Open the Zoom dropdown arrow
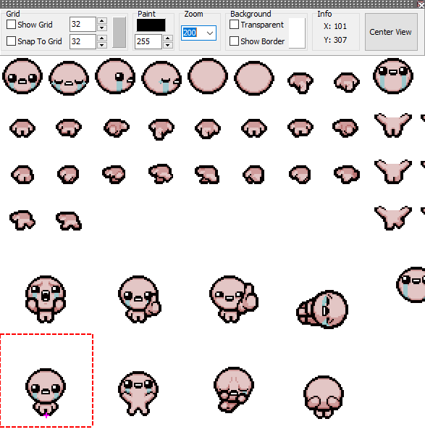Screen dimensions: 425x440 pyautogui.click(x=210, y=33)
